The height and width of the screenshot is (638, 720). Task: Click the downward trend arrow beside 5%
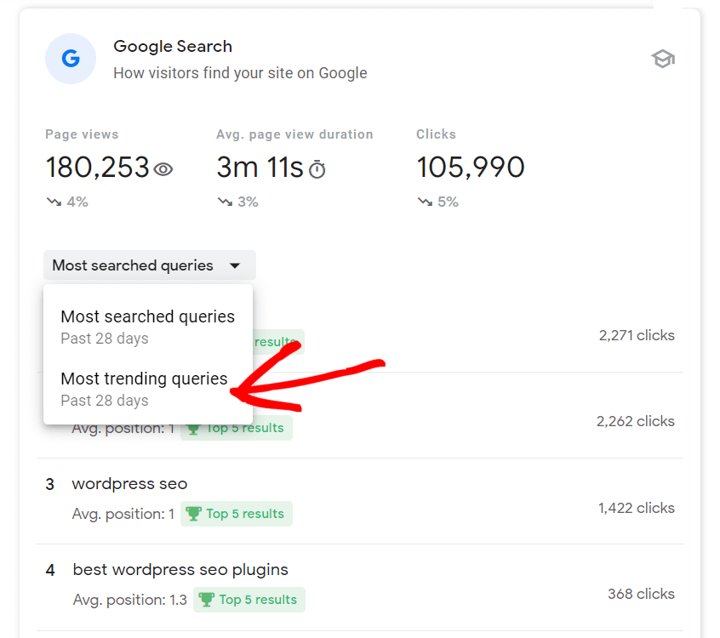(426, 202)
